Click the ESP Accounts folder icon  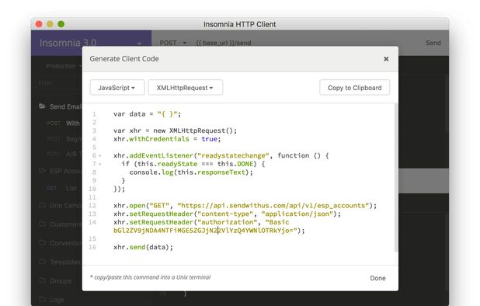click(x=42, y=171)
